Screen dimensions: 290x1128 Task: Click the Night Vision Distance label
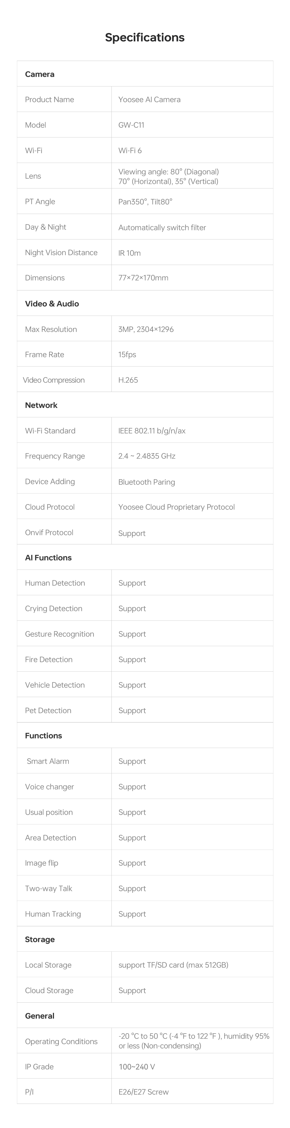[x=61, y=252]
